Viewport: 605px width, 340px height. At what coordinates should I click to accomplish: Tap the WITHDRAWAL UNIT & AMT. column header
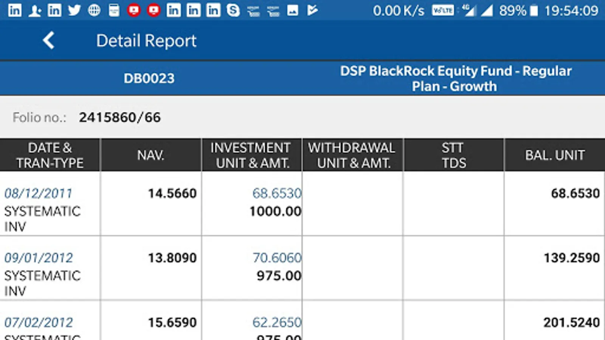(x=352, y=155)
